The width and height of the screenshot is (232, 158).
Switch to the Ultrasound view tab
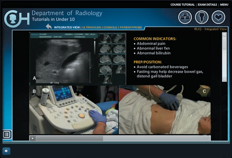coord(91,27)
